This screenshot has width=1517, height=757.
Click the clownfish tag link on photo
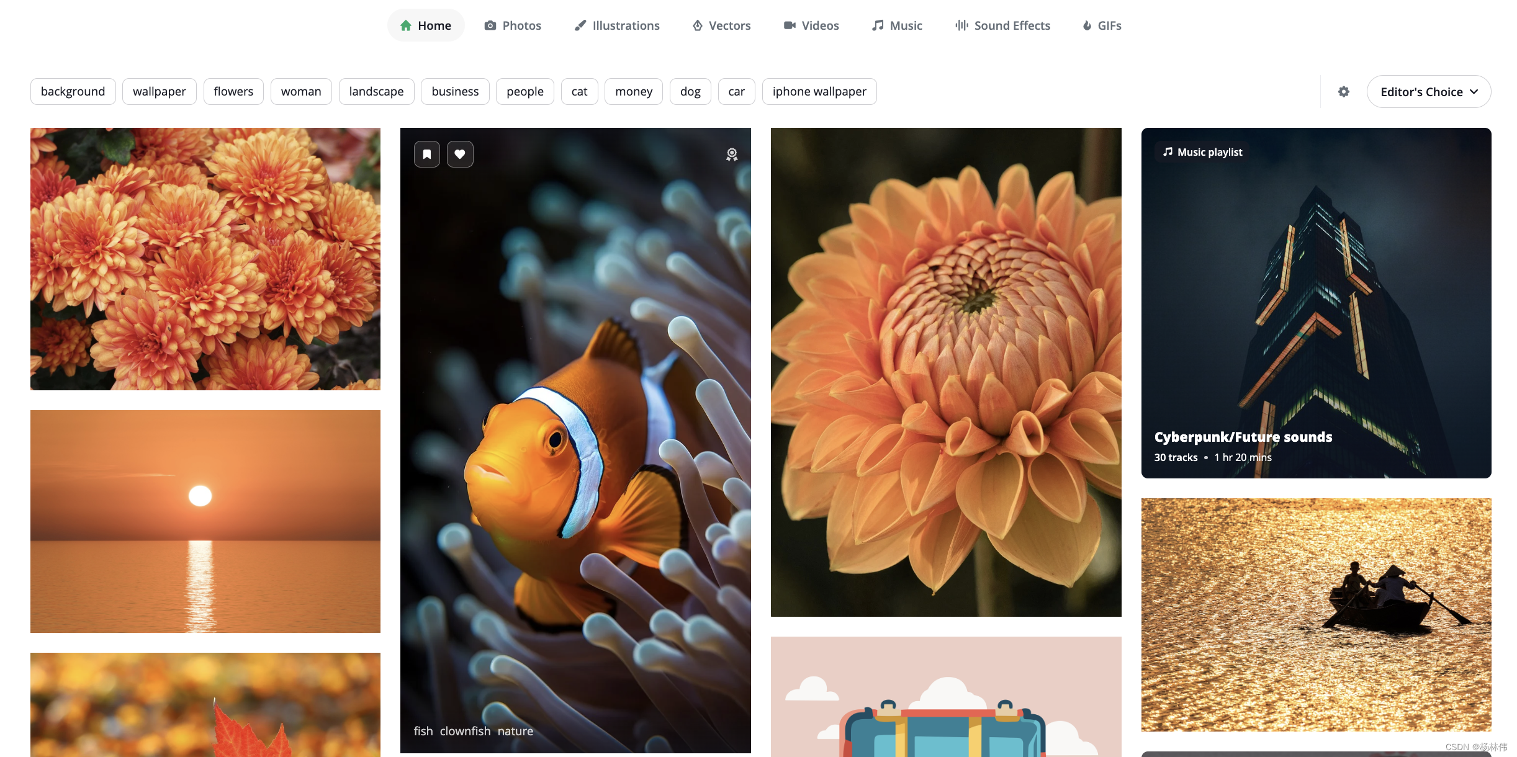pos(465,731)
